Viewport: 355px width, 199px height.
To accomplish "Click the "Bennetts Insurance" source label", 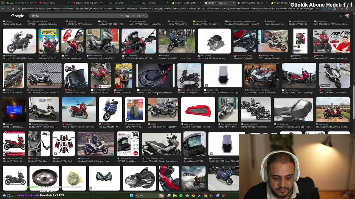I will coord(292,90).
